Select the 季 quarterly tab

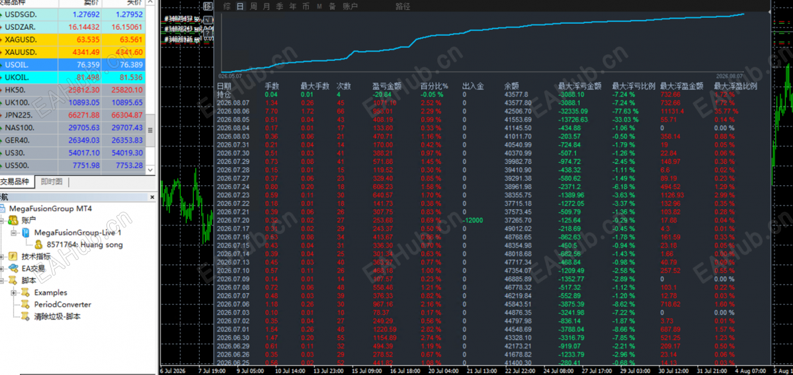(280, 7)
